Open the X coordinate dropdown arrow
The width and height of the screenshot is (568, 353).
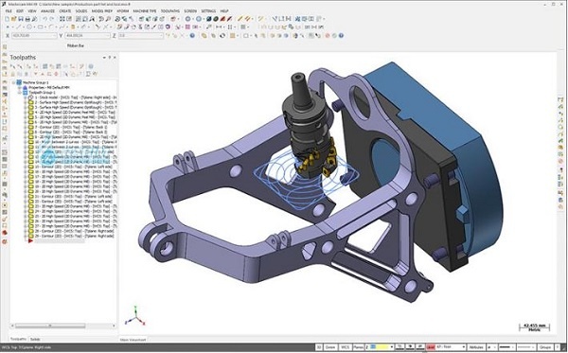(x=54, y=35)
